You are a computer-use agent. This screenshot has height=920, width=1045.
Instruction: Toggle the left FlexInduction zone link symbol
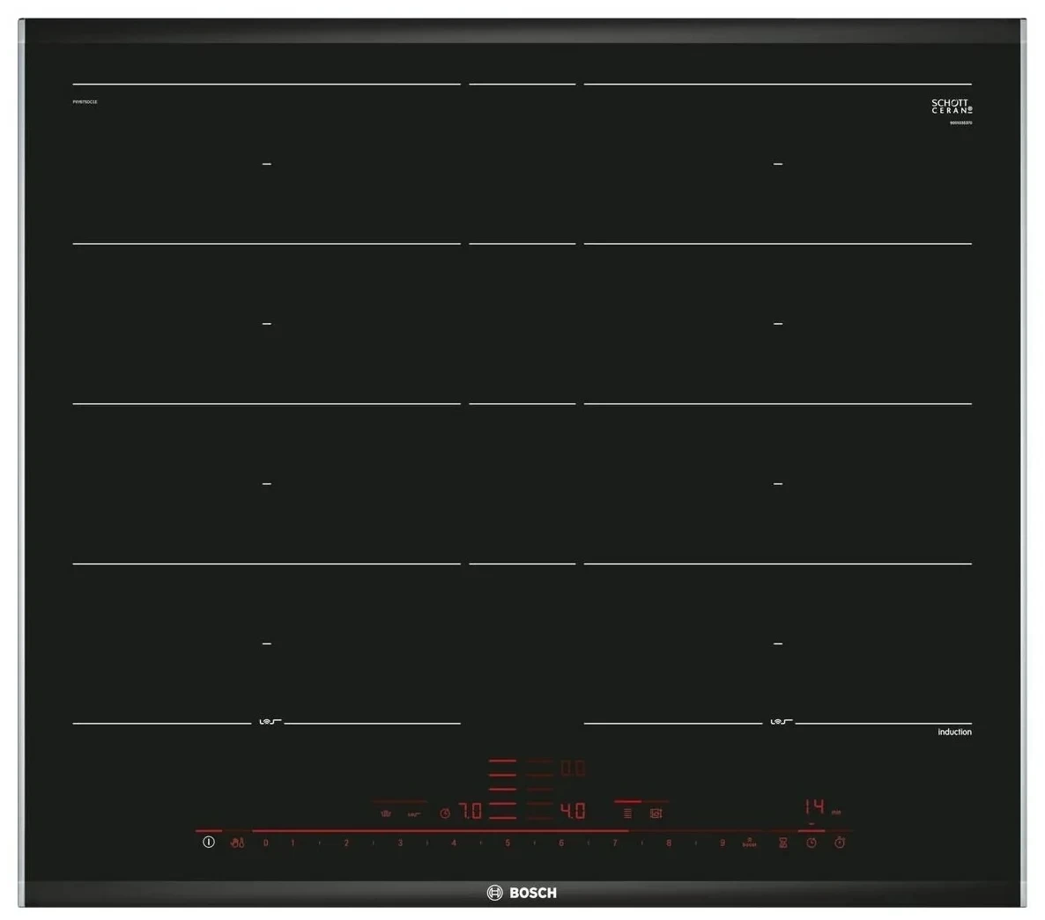click(x=268, y=723)
